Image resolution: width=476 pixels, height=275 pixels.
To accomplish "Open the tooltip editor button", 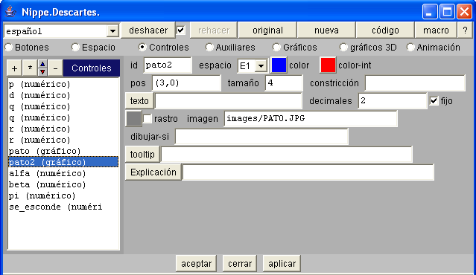I will click(x=143, y=154).
